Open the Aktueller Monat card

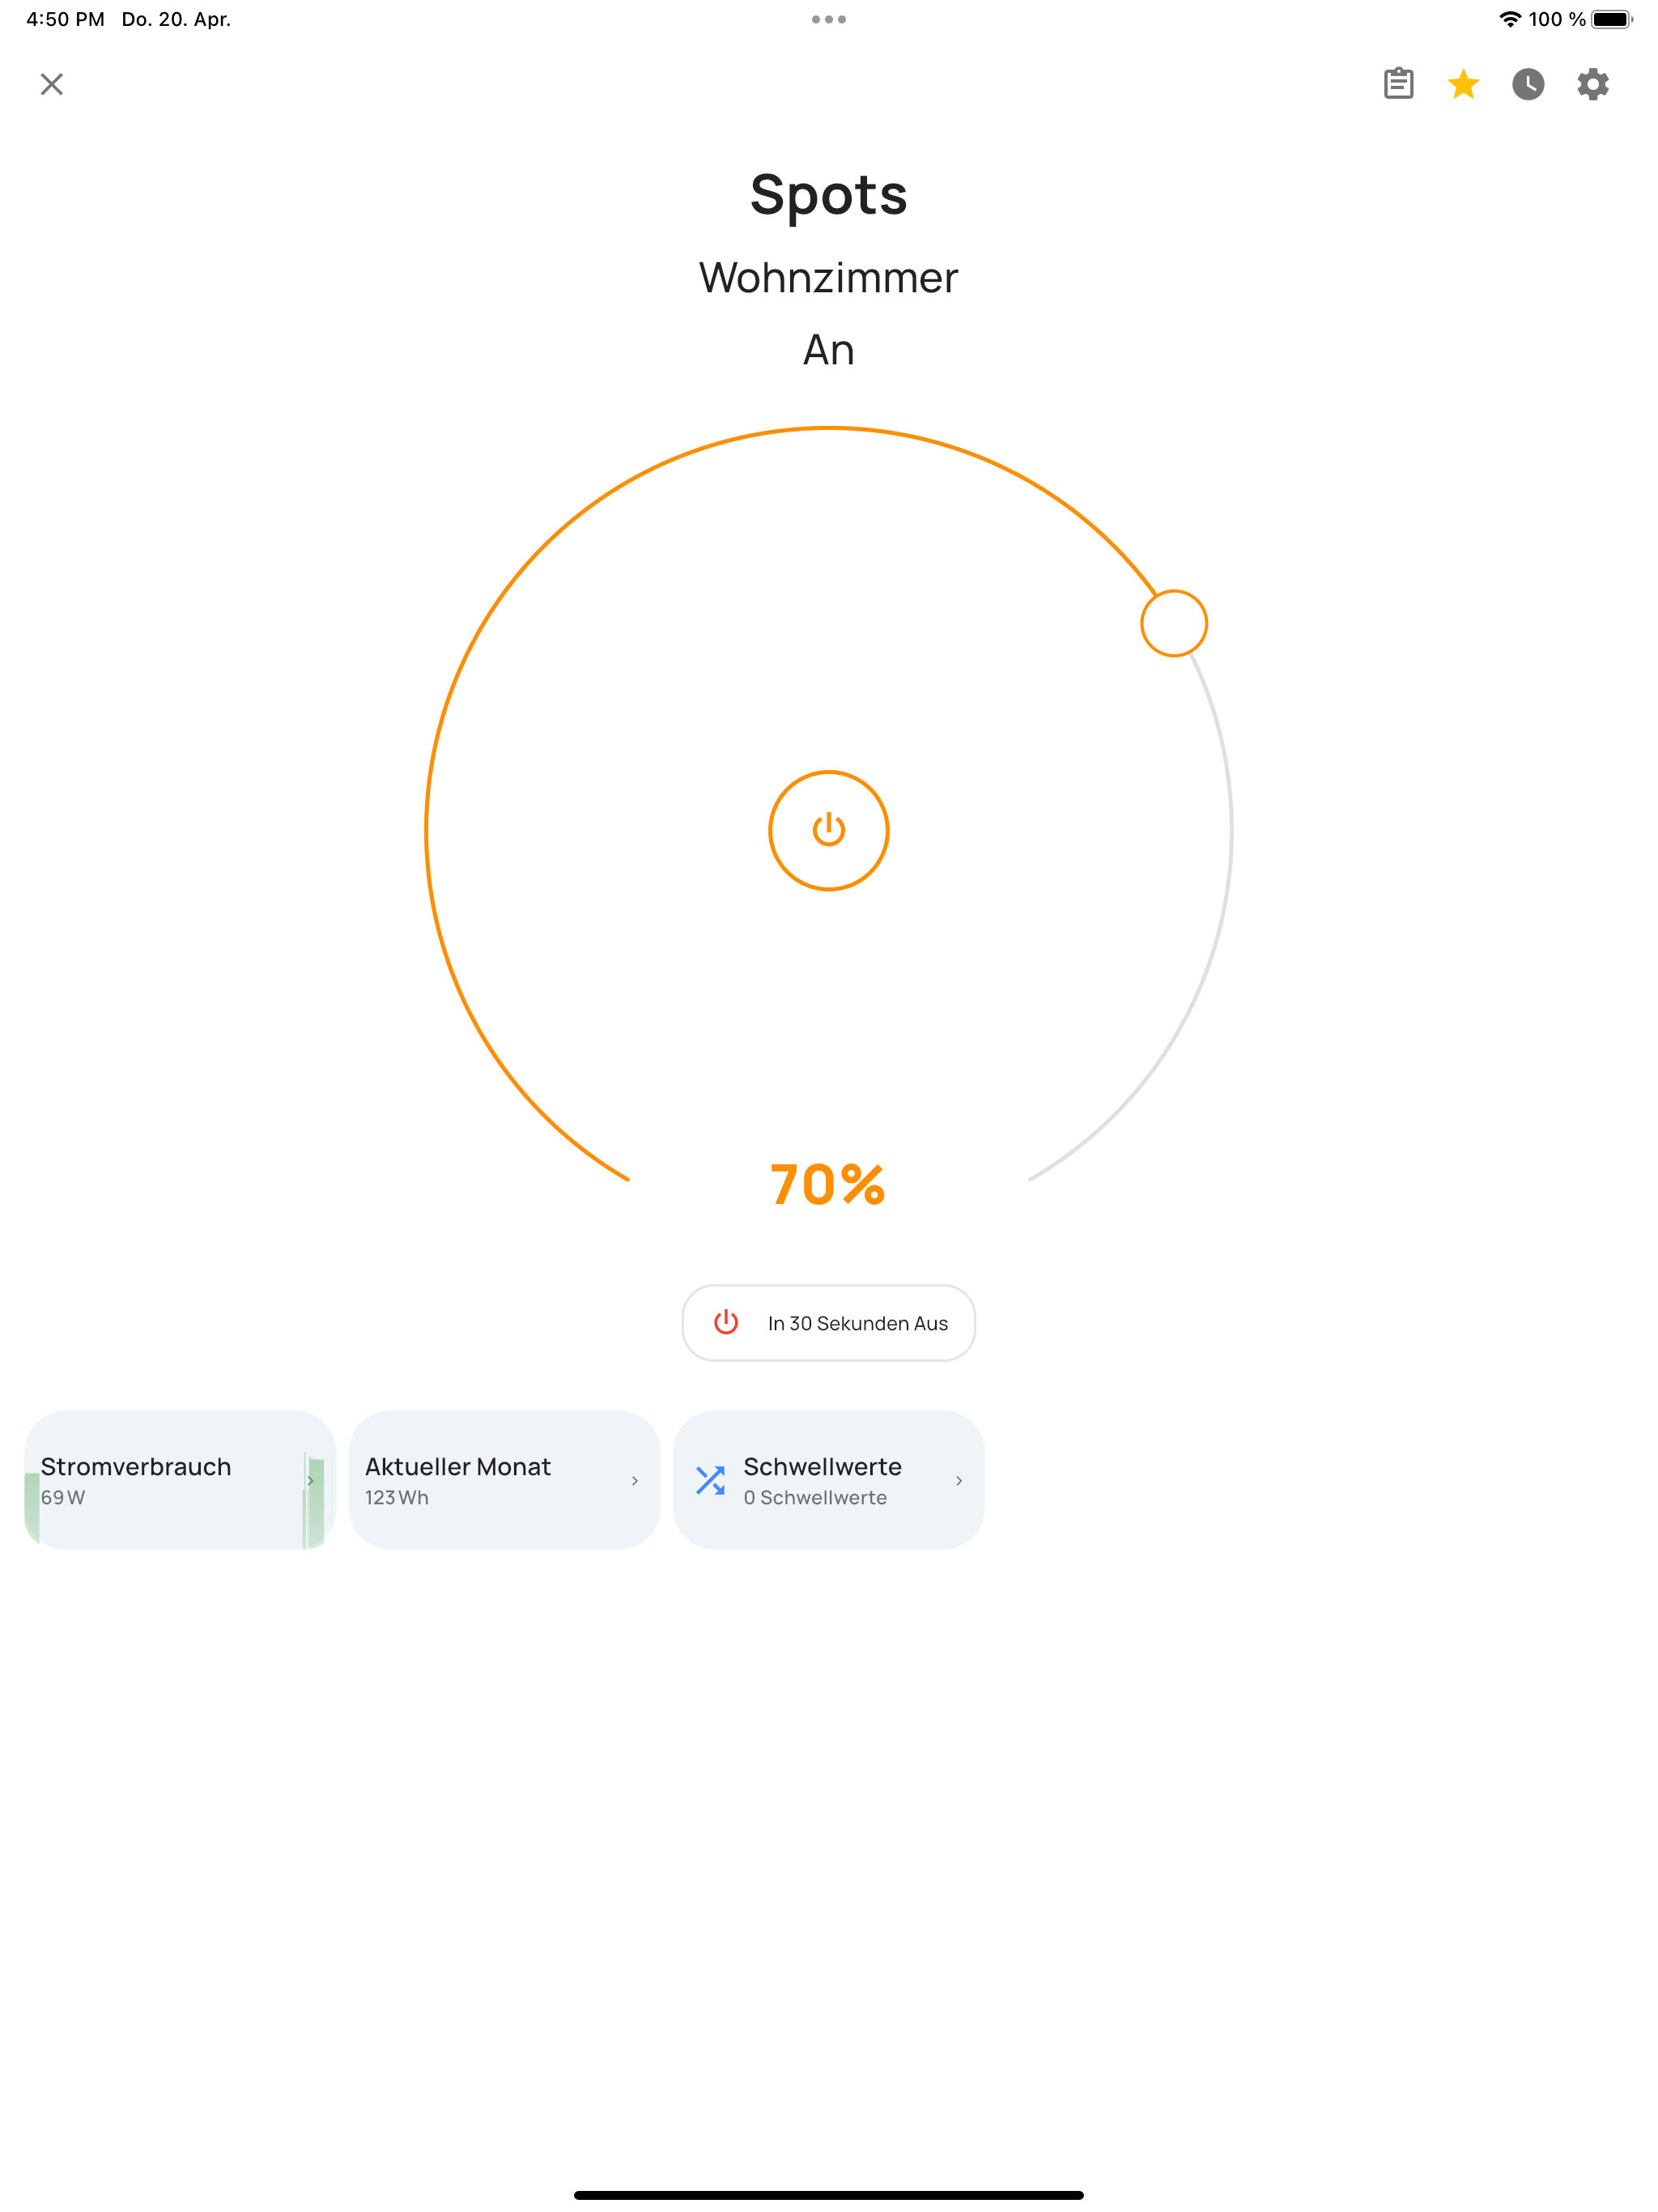click(480, 1480)
